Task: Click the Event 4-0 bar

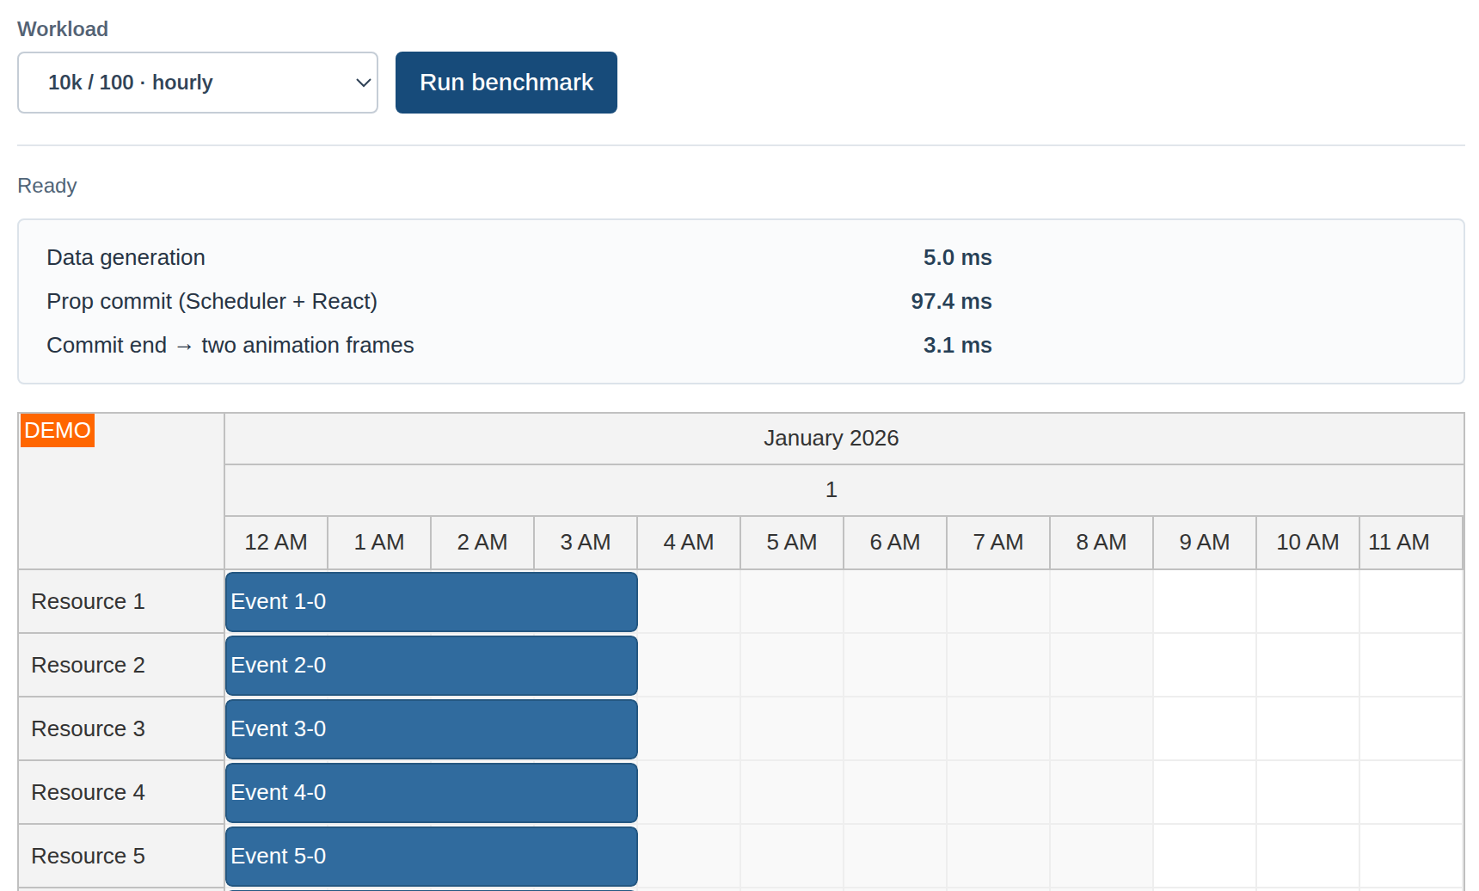Action: (x=432, y=793)
